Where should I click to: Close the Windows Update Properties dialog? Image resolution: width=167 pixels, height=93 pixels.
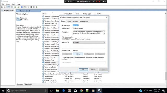[107, 17]
